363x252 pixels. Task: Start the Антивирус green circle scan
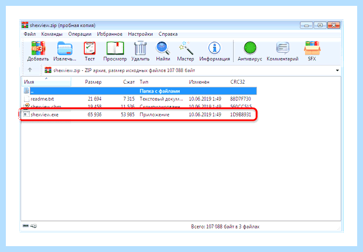tap(250, 47)
